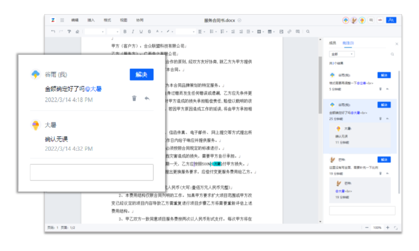
Task: Open the numbered list dropdown
Action: [x=224, y=32]
